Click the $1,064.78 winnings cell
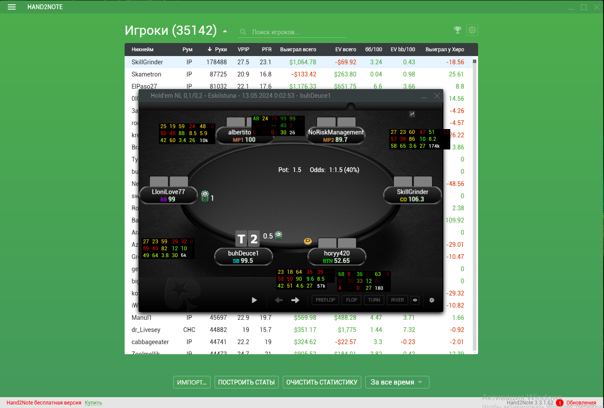Image resolution: width=604 pixels, height=408 pixels. tap(303, 62)
